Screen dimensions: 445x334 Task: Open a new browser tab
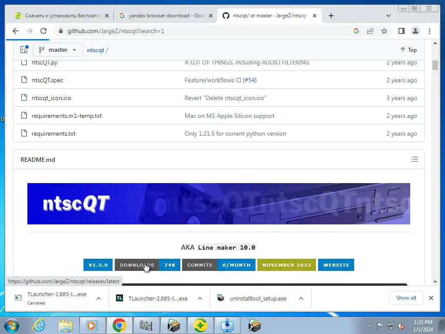point(331,16)
